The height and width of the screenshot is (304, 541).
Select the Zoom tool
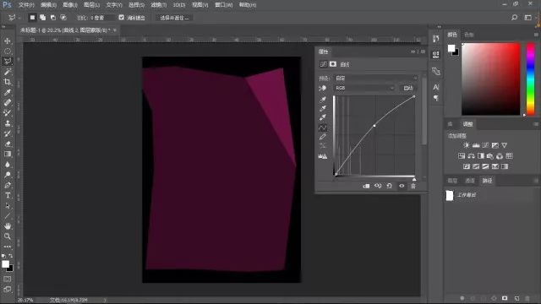[x=8, y=236]
